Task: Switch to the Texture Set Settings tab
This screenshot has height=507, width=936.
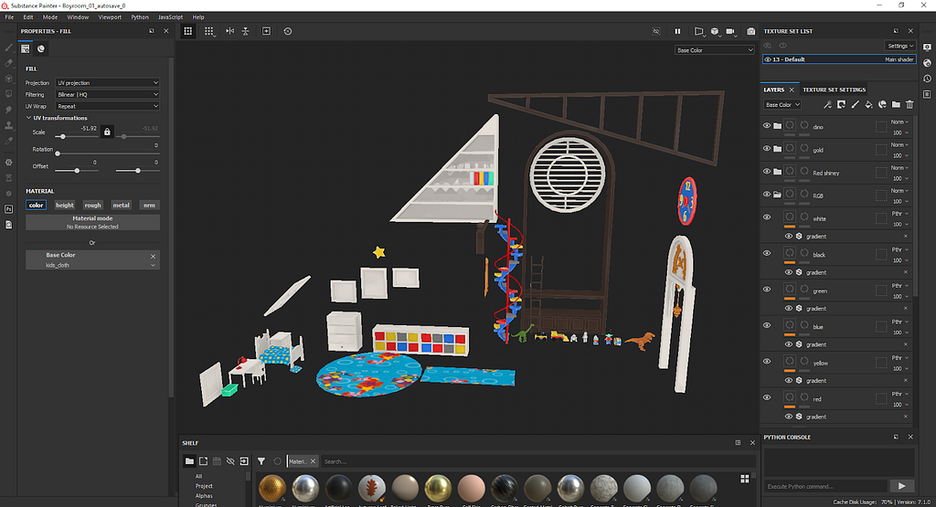Action: point(834,90)
